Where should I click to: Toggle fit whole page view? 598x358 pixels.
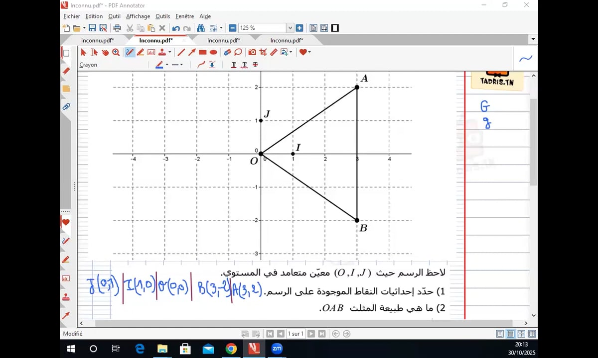(x=313, y=28)
